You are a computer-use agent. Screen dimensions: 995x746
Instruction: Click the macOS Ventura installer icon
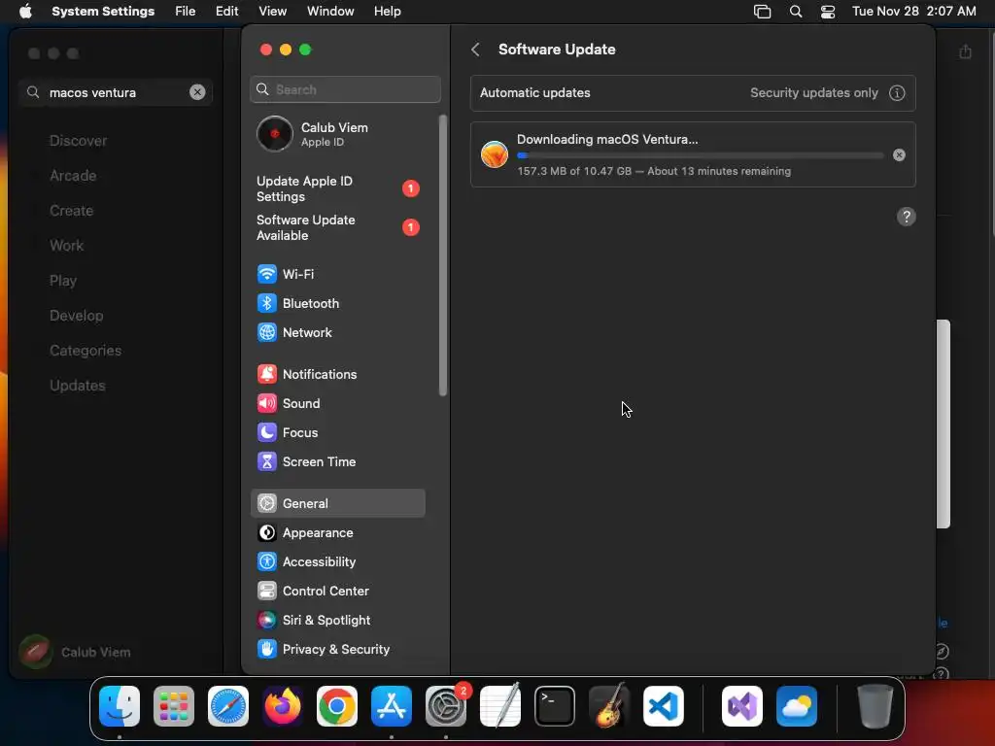point(495,154)
